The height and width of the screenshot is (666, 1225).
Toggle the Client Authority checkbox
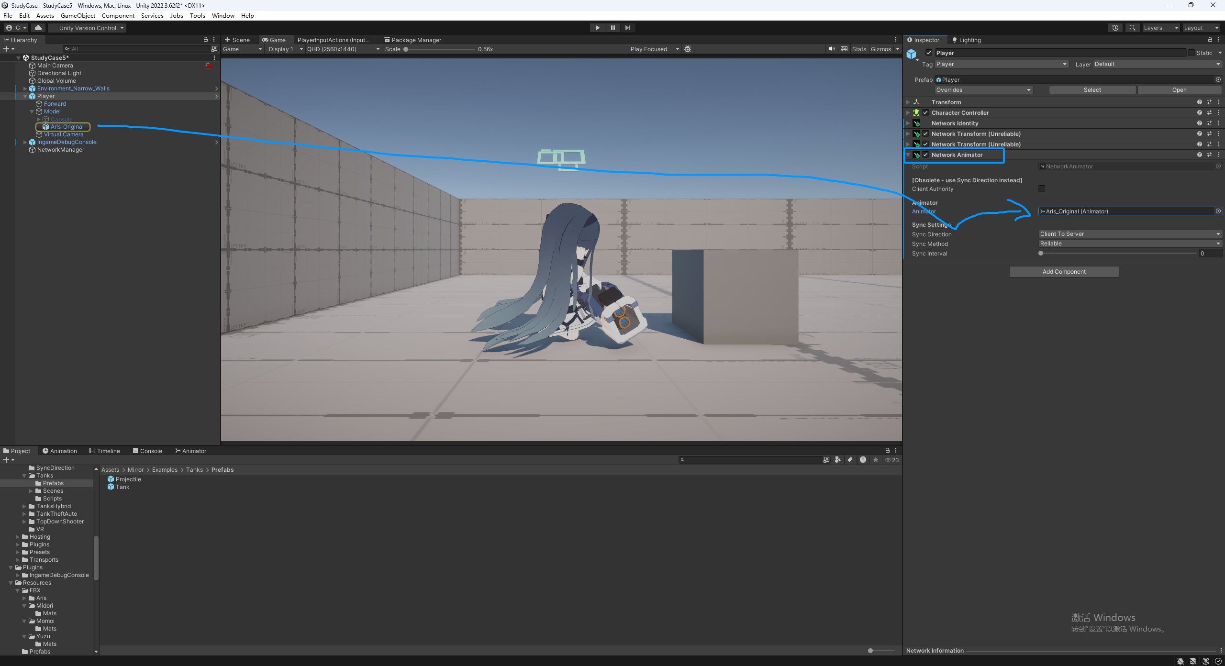point(1042,189)
